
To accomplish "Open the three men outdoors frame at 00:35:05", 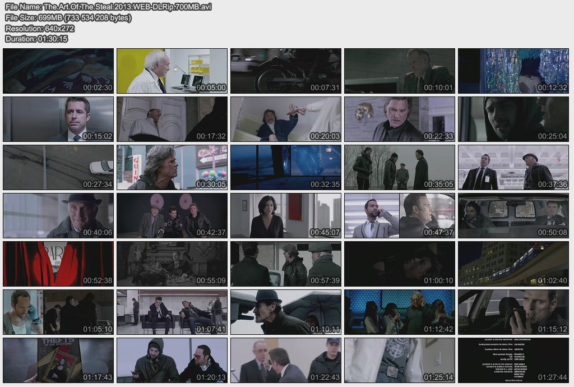I will coord(399,167).
